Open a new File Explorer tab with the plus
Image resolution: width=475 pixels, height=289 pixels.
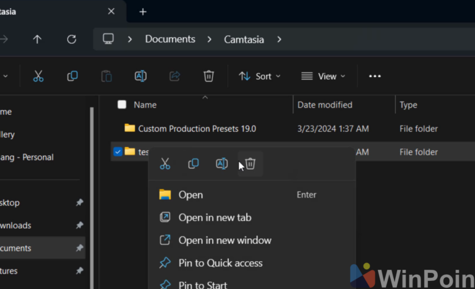pos(143,12)
